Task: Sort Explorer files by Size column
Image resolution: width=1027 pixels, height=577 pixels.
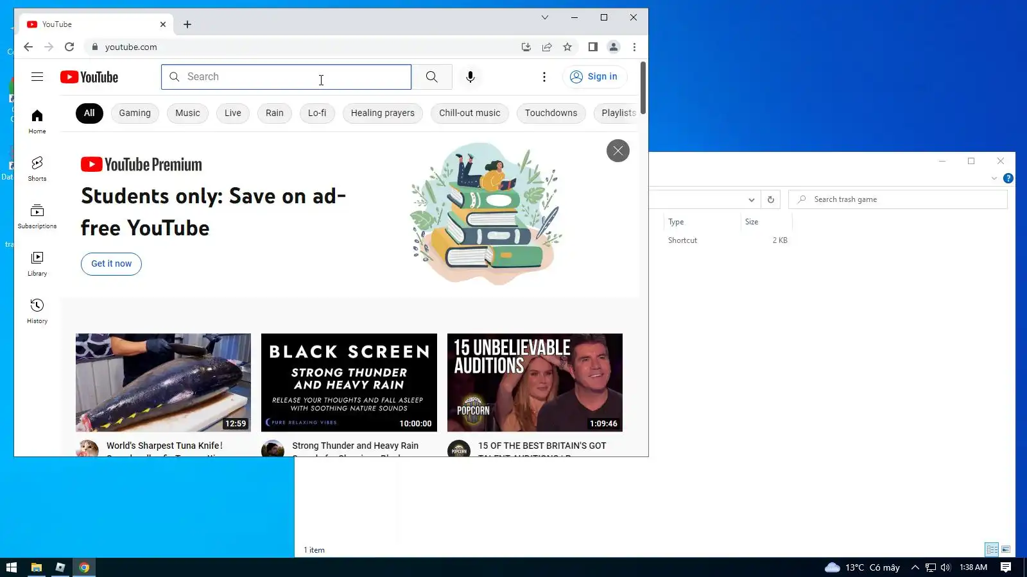Action: (x=766, y=222)
